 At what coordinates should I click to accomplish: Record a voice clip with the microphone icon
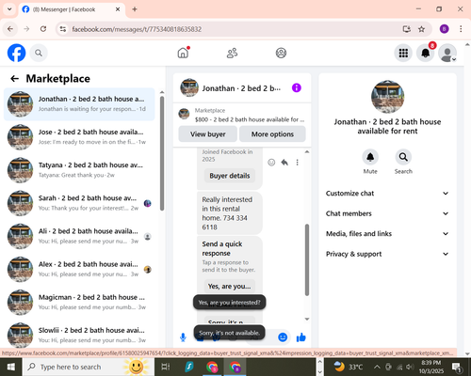[183, 337]
